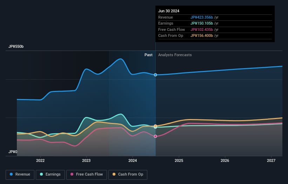Toggle the Cash From Op legend button

pyautogui.click(x=128, y=175)
